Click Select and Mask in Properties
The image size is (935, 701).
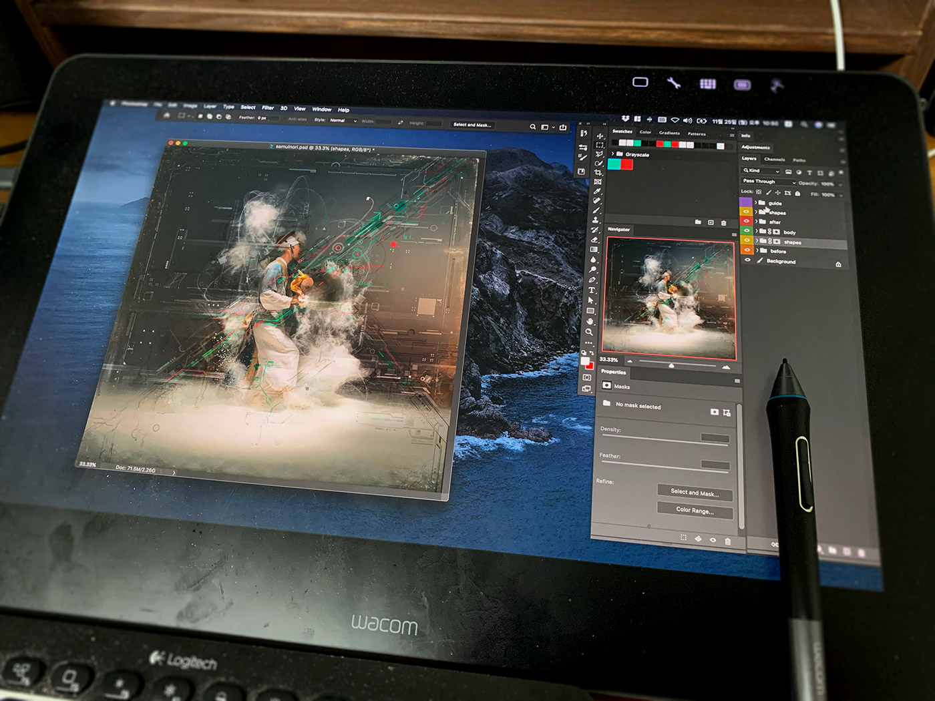coord(695,493)
